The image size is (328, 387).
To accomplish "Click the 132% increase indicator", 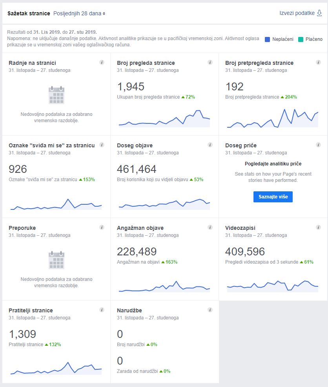I will 53,344.
